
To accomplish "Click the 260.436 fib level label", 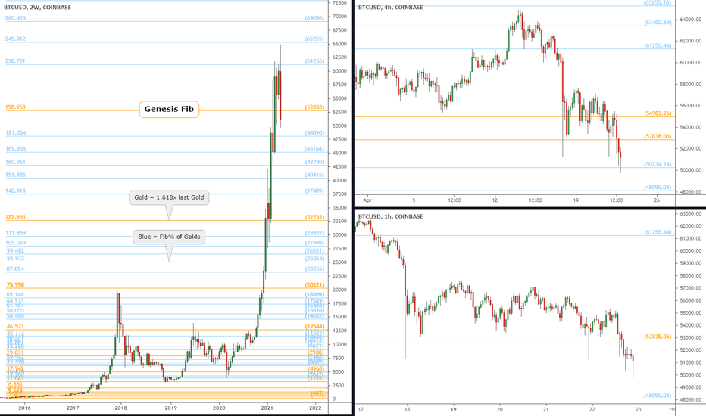I will 15,18.
